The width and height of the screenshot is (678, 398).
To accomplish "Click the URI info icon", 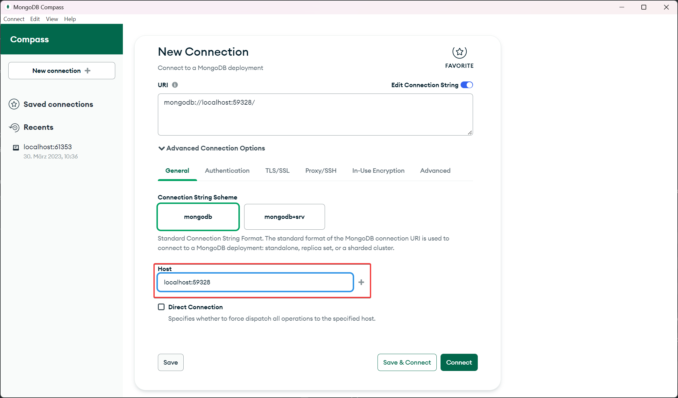I will click(x=175, y=85).
